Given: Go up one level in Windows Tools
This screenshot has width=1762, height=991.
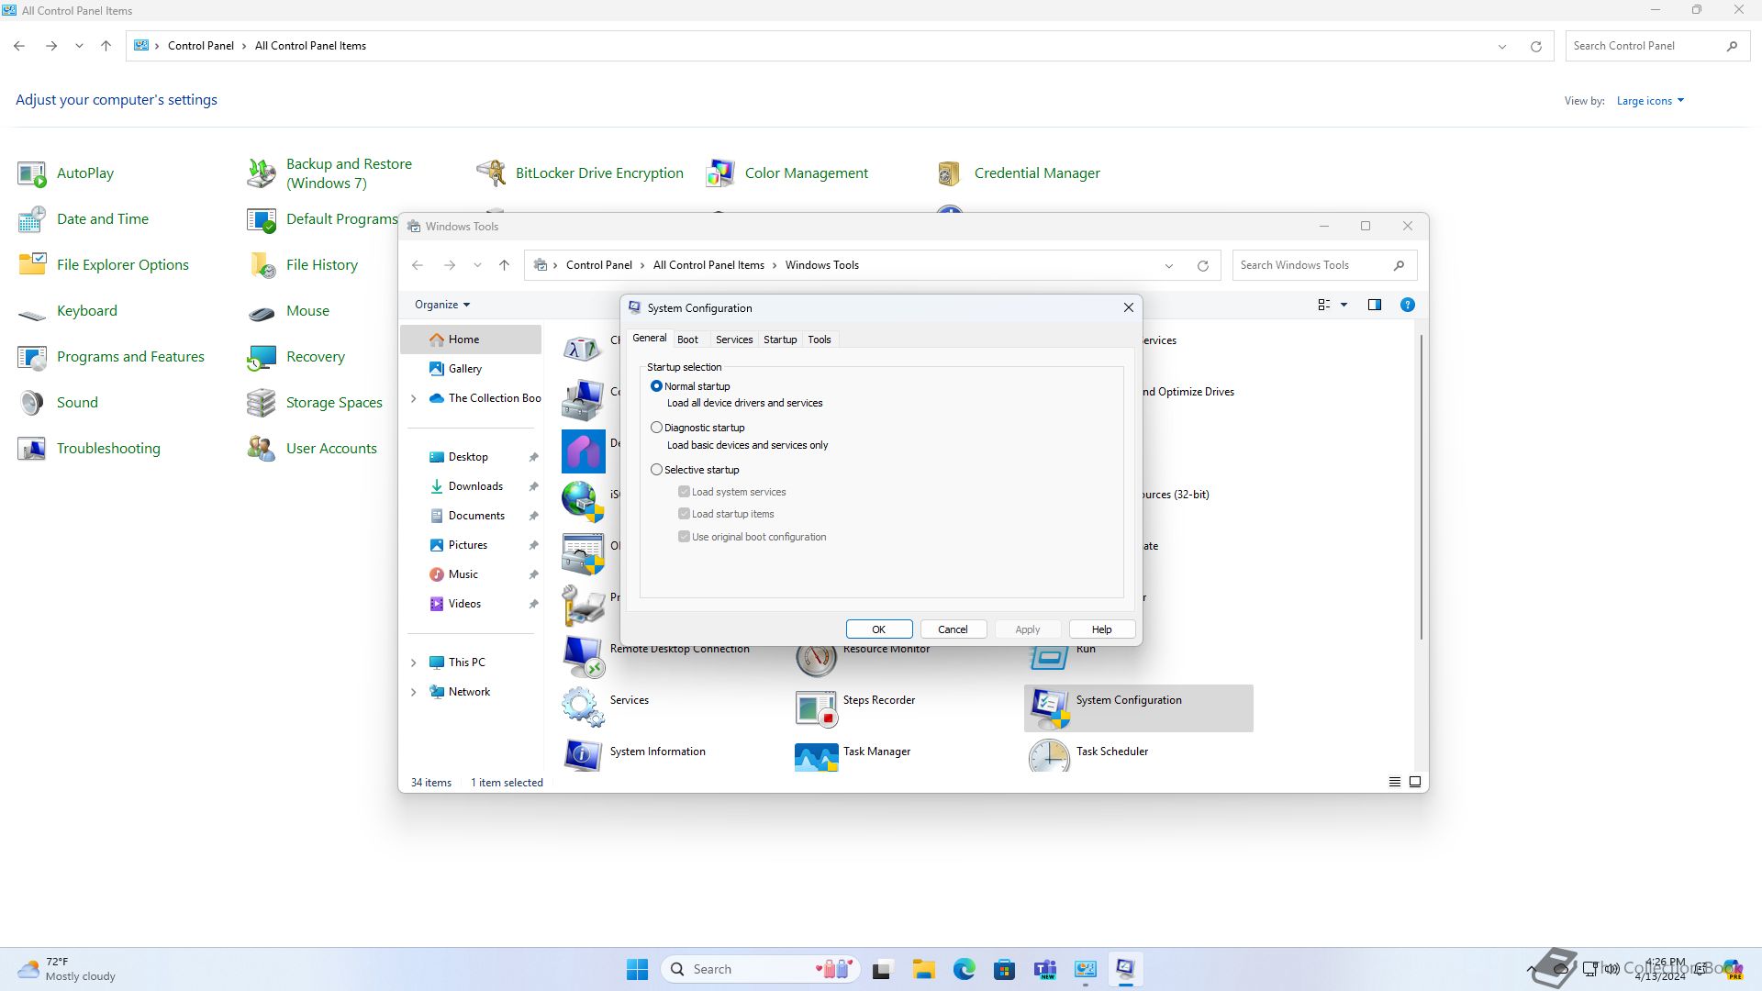Looking at the screenshot, I should click(x=504, y=265).
